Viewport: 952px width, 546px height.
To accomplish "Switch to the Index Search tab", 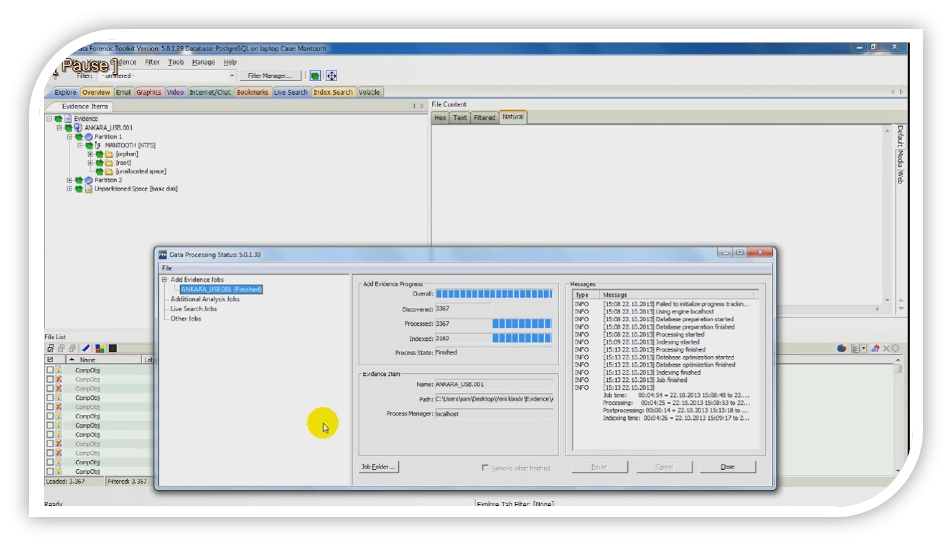I will click(332, 93).
